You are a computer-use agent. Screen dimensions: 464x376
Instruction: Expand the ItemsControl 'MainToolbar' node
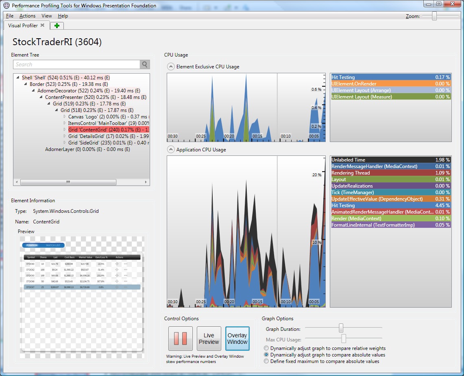(65, 123)
